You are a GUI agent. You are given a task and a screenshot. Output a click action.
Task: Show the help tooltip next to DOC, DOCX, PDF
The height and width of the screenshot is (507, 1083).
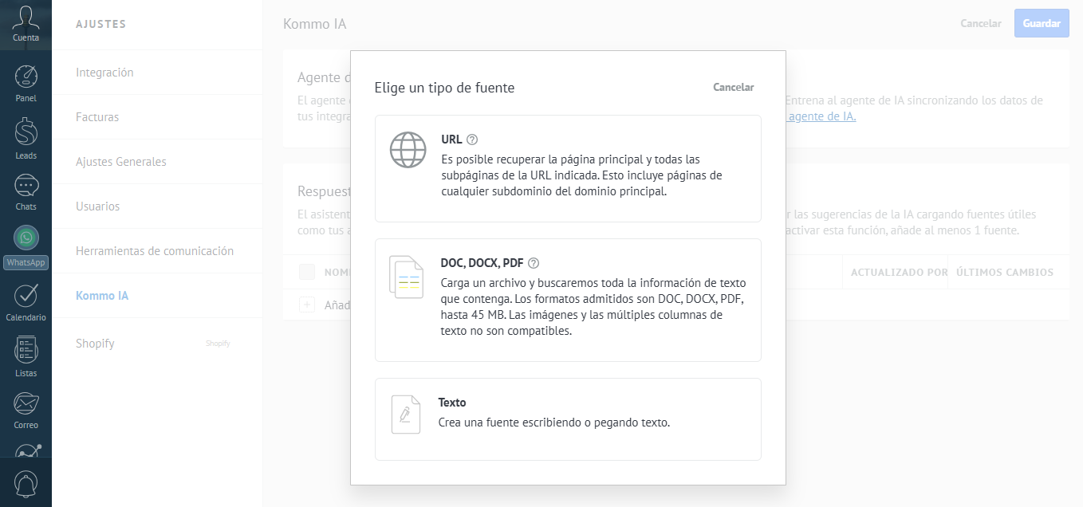coord(534,263)
